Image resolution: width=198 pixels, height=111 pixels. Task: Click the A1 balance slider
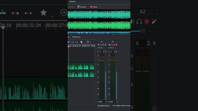tap(102, 48)
